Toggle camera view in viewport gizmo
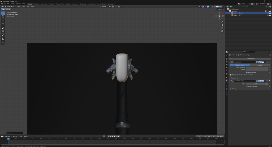This screenshot has height=147, width=272. 222,28
